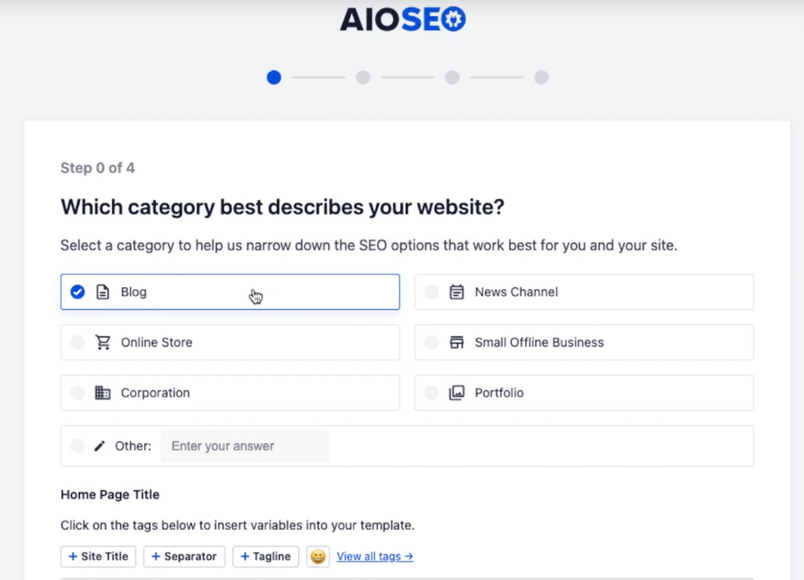804x580 pixels.
Task: Insert the Separator tag
Action: pyautogui.click(x=184, y=556)
